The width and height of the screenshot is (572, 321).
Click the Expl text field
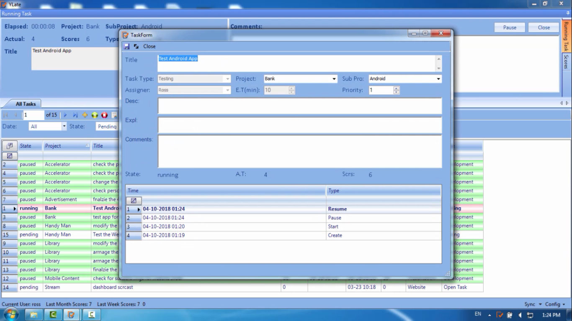tap(300, 125)
